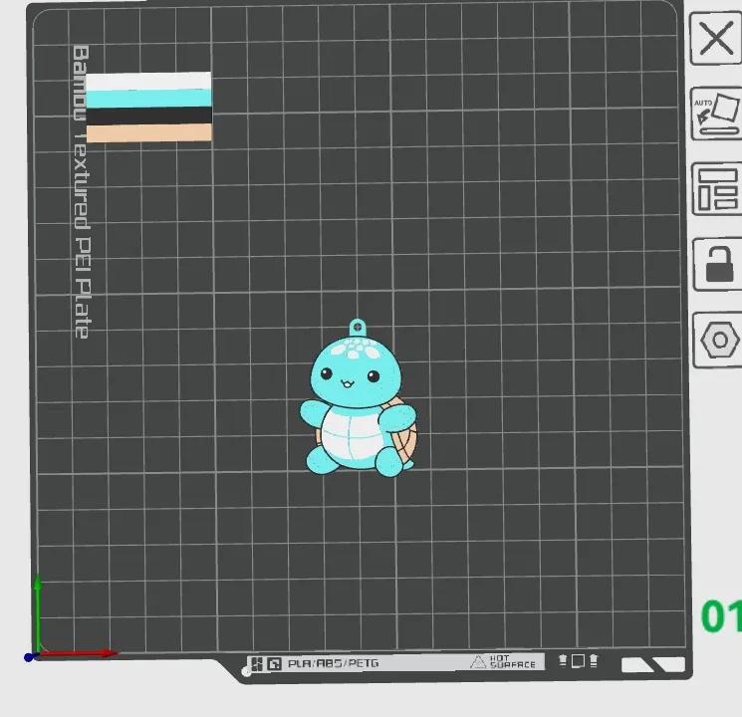Toggle the plate lock padlock icon
The height and width of the screenshot is (717, 742).
pos(718,264)
